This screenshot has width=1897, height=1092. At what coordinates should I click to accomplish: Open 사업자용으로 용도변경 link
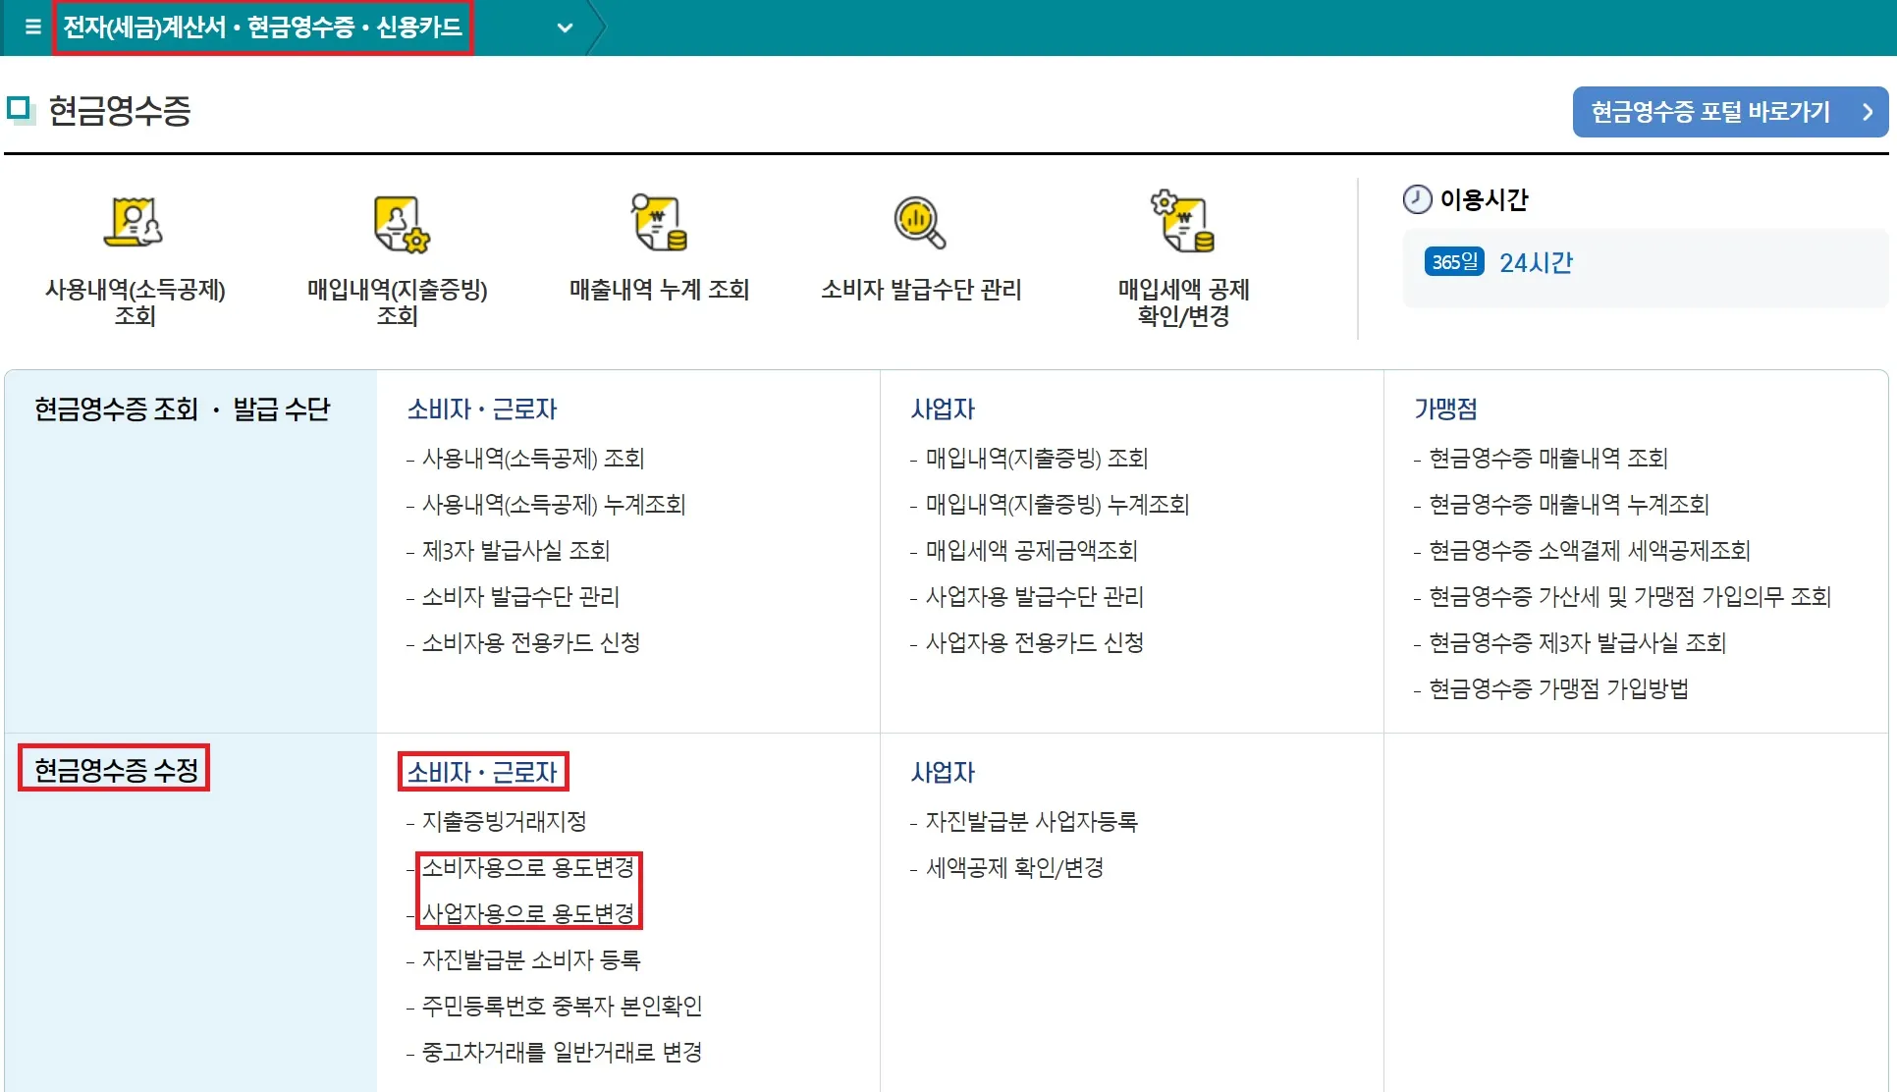point(527,914)
